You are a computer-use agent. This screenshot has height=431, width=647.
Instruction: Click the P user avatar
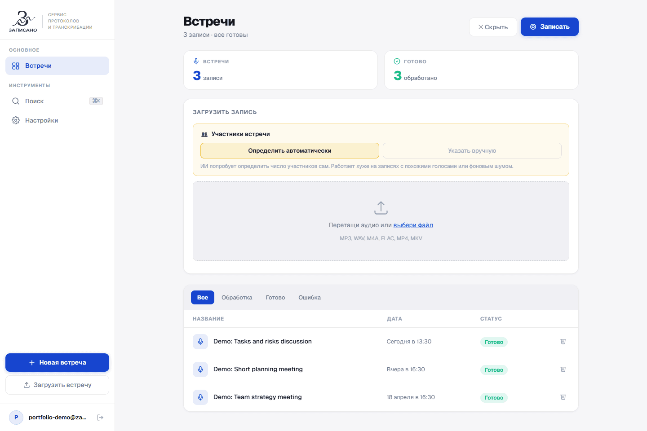click(x=16, y=418)
